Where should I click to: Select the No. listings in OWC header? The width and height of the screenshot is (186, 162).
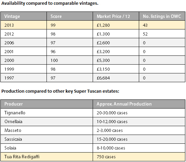(x=162, y=16)
